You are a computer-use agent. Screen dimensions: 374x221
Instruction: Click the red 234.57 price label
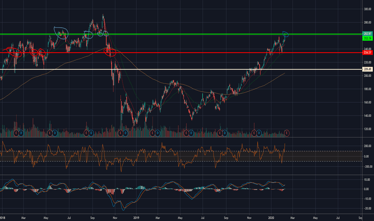367,53
